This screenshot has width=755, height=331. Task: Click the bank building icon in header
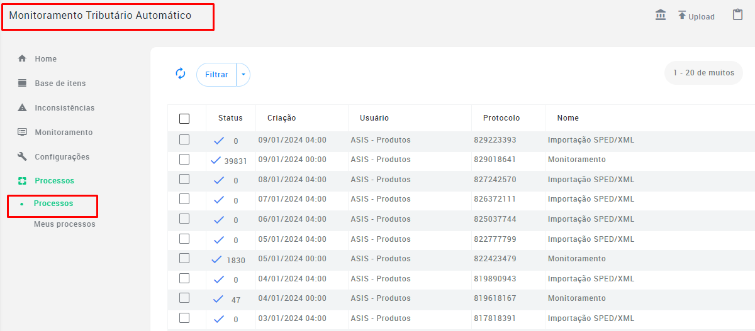661,15
